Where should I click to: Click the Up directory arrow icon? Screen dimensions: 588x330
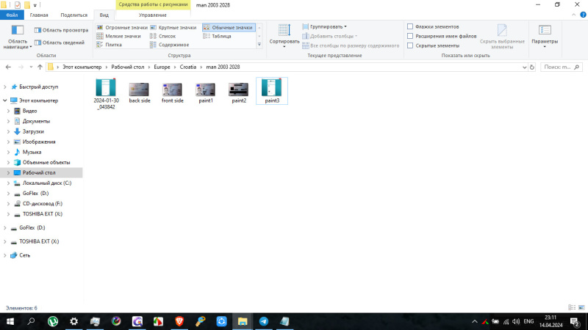(40, 67)
